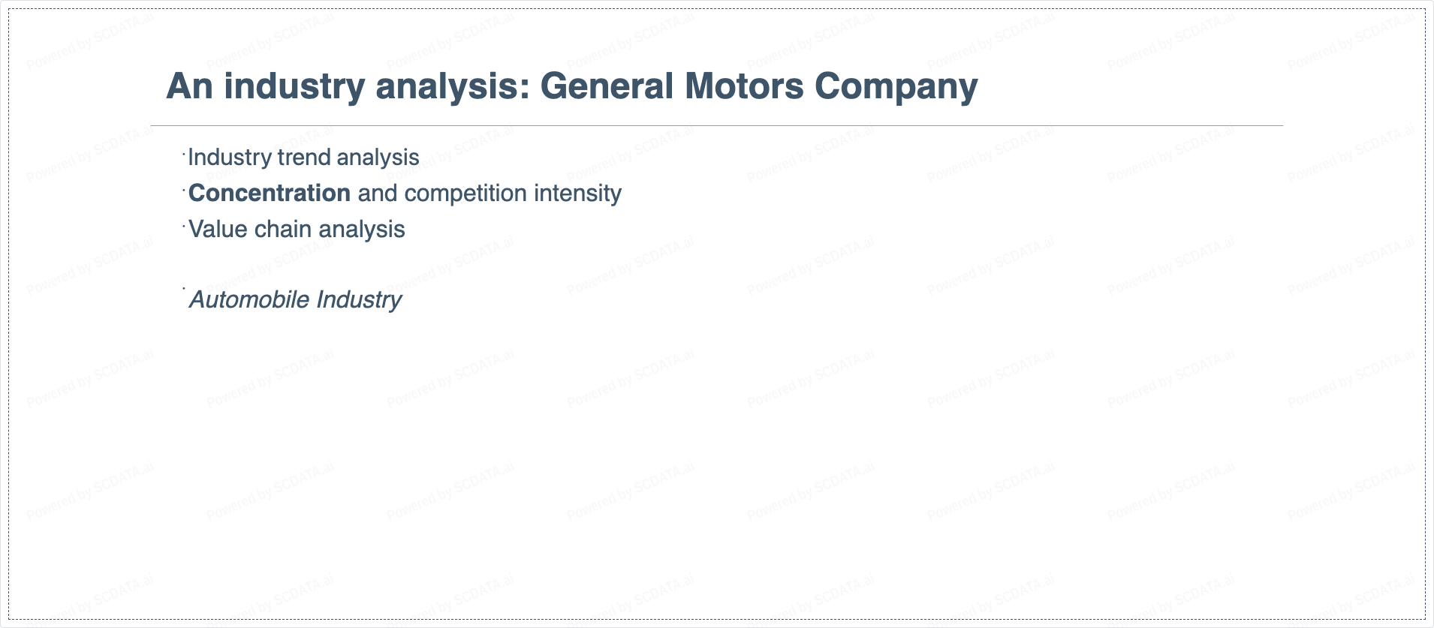Click the bullet marker before "Automobile Industry"
The image size is (1434, 628).
tap(184, 288)
